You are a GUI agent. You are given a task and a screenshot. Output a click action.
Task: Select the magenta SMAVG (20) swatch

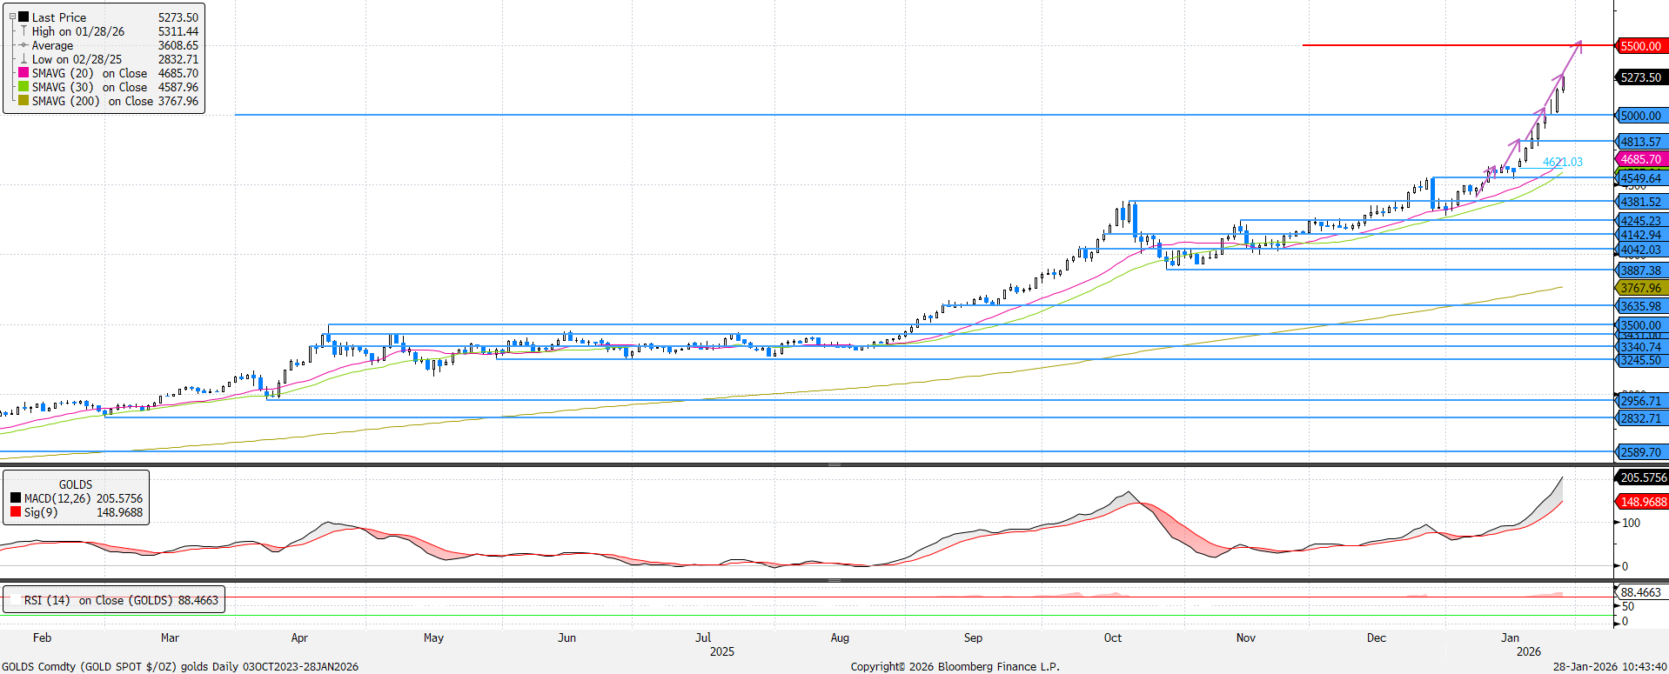coord(23,73)
